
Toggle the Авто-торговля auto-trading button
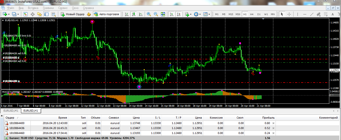107,14
